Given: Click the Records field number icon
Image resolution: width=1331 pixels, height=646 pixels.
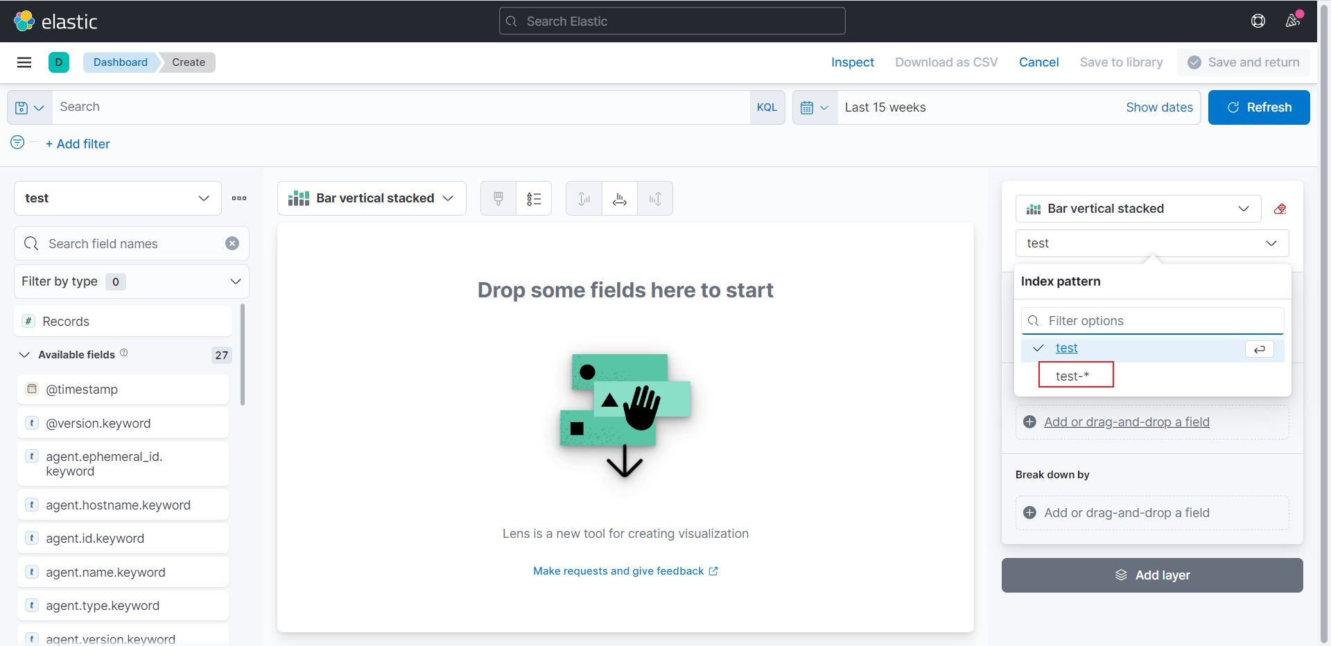Looking at the screenshot, I should 29,321.
